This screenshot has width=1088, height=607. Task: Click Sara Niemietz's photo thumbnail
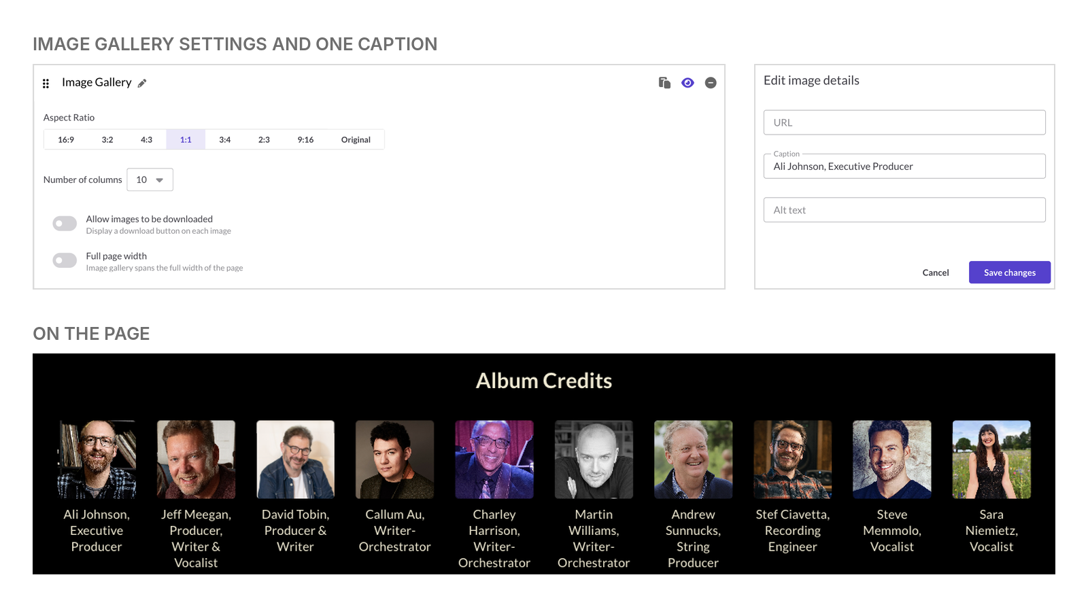[x=991, y=459]
